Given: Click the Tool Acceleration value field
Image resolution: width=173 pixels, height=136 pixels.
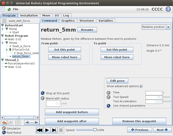Looking at the screenshot, I should pos(154,102).
